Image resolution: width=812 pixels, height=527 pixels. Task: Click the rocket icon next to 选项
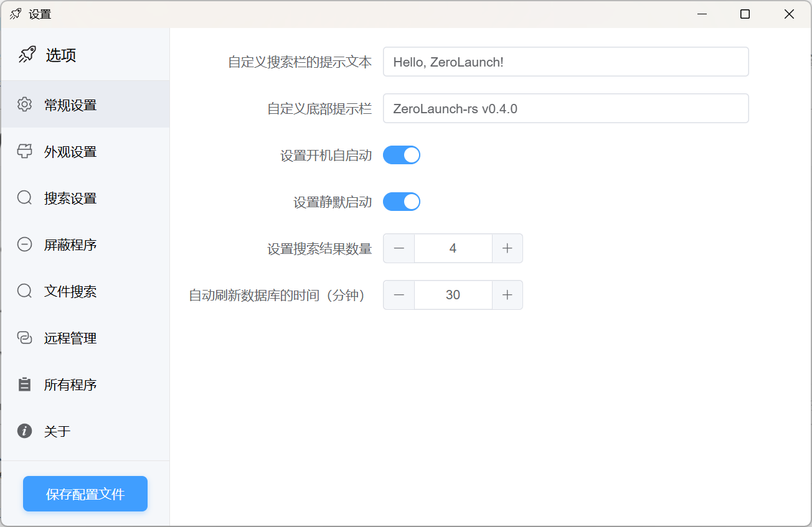(x=27, y=55)
